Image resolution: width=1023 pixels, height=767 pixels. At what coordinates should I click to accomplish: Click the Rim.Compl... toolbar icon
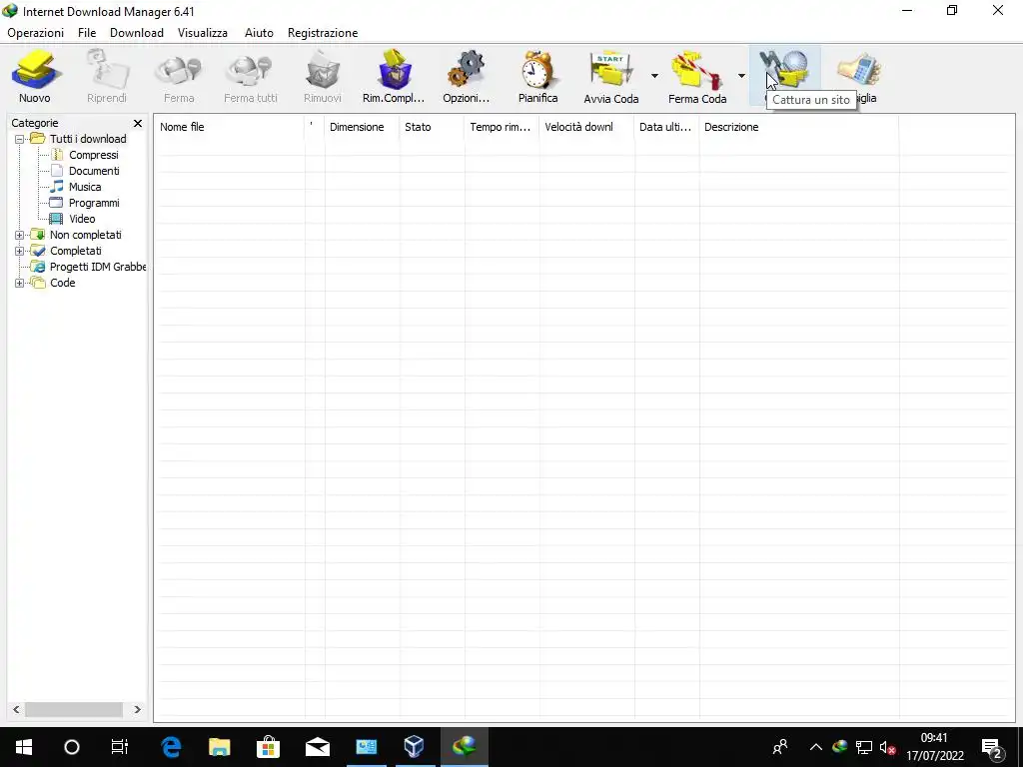394,70
